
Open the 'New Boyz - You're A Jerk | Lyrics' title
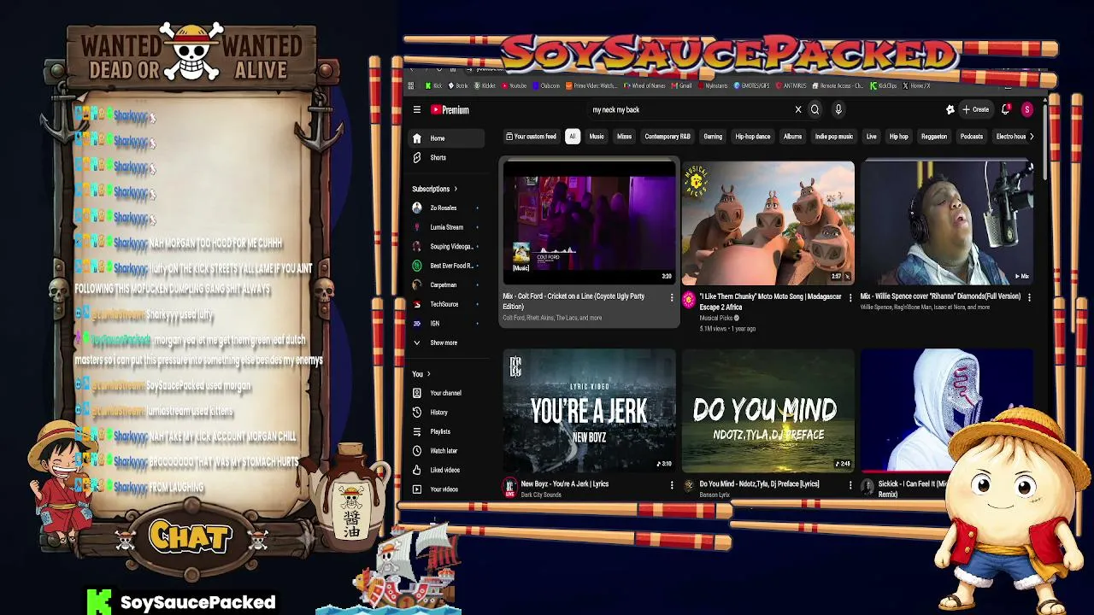tap(565, 484)
